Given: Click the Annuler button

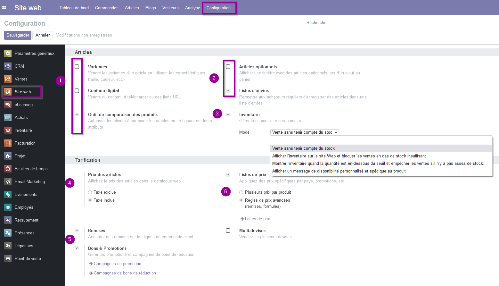Looking at the screenshot, I should [x=43, y=35].
